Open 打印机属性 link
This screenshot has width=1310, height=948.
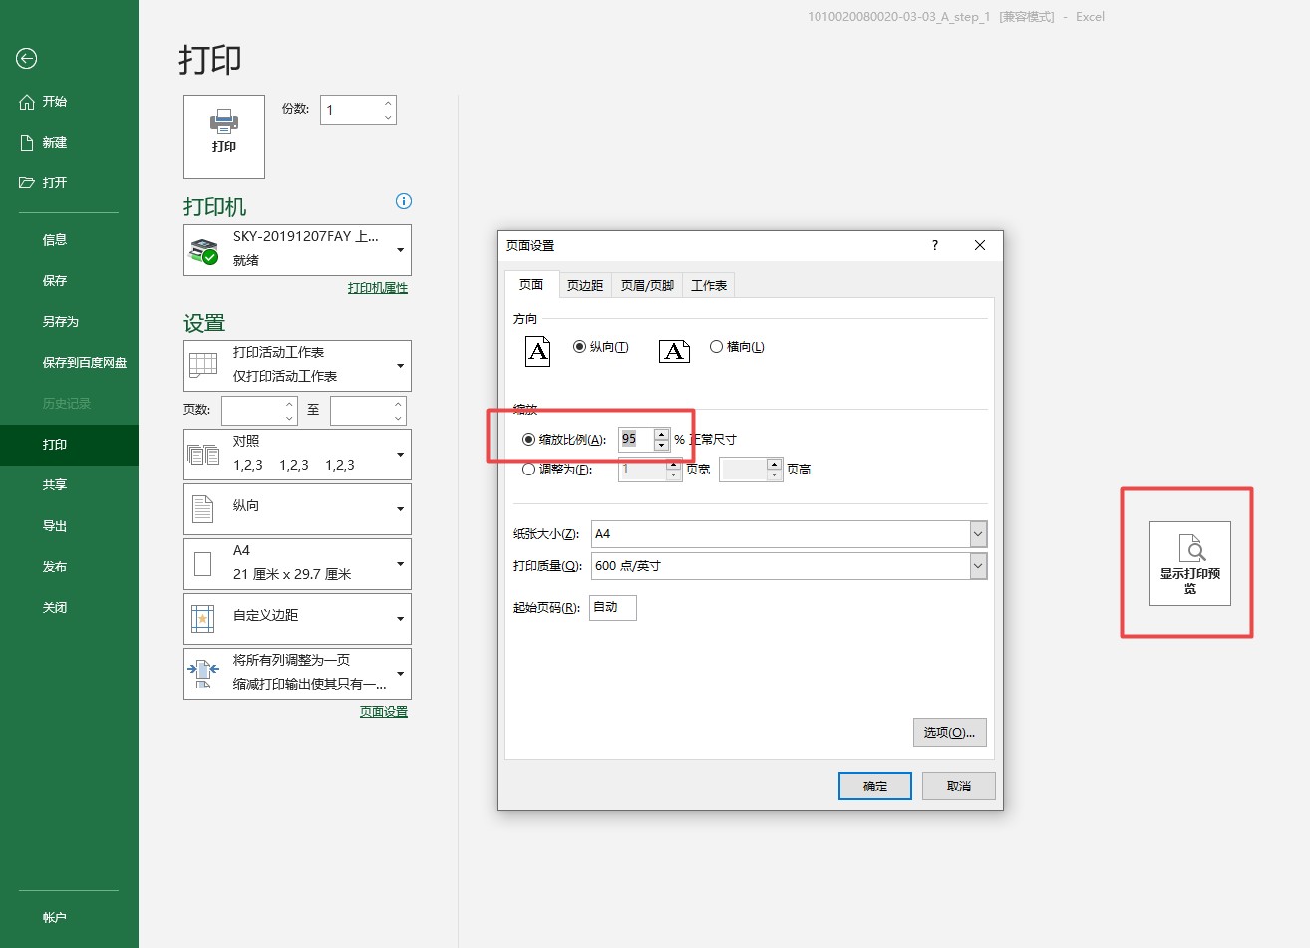(378, 288)
